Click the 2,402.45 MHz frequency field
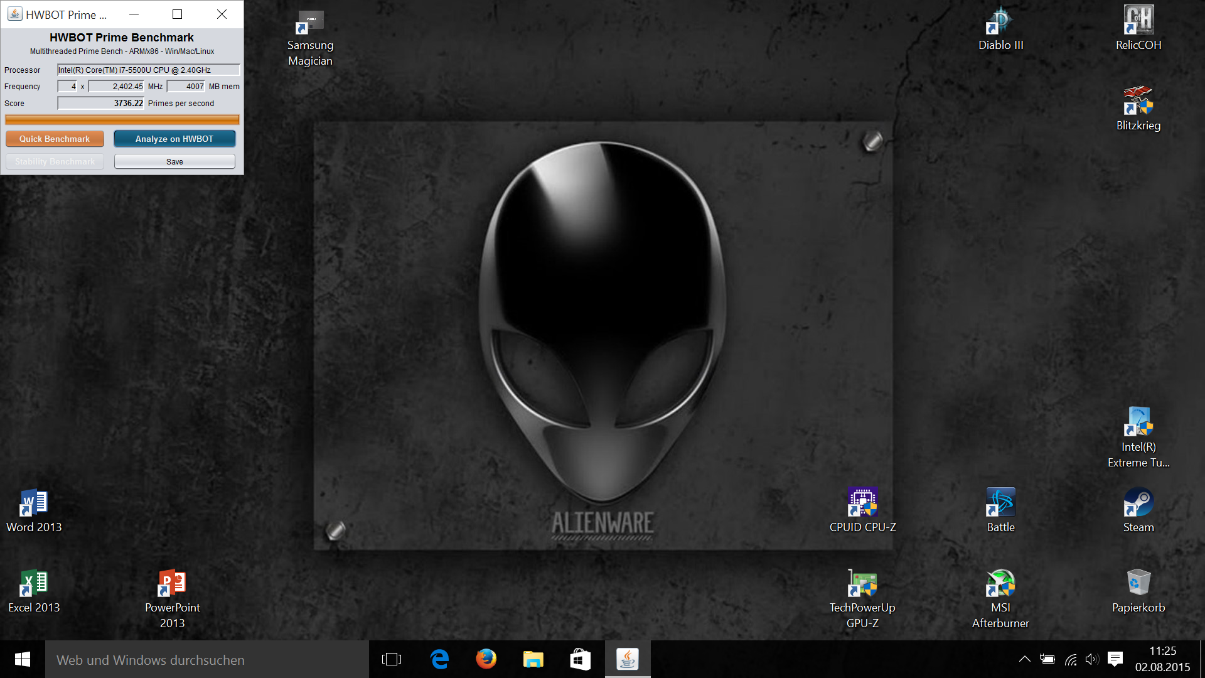Viewport: 1205px width, 678px height. tap(116, 87)
